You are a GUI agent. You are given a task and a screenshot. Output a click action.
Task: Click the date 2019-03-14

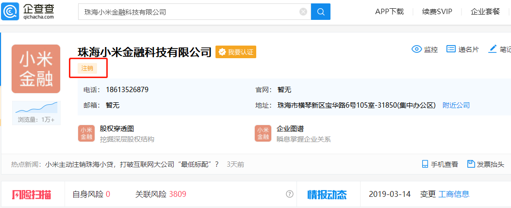coord(390,194)
